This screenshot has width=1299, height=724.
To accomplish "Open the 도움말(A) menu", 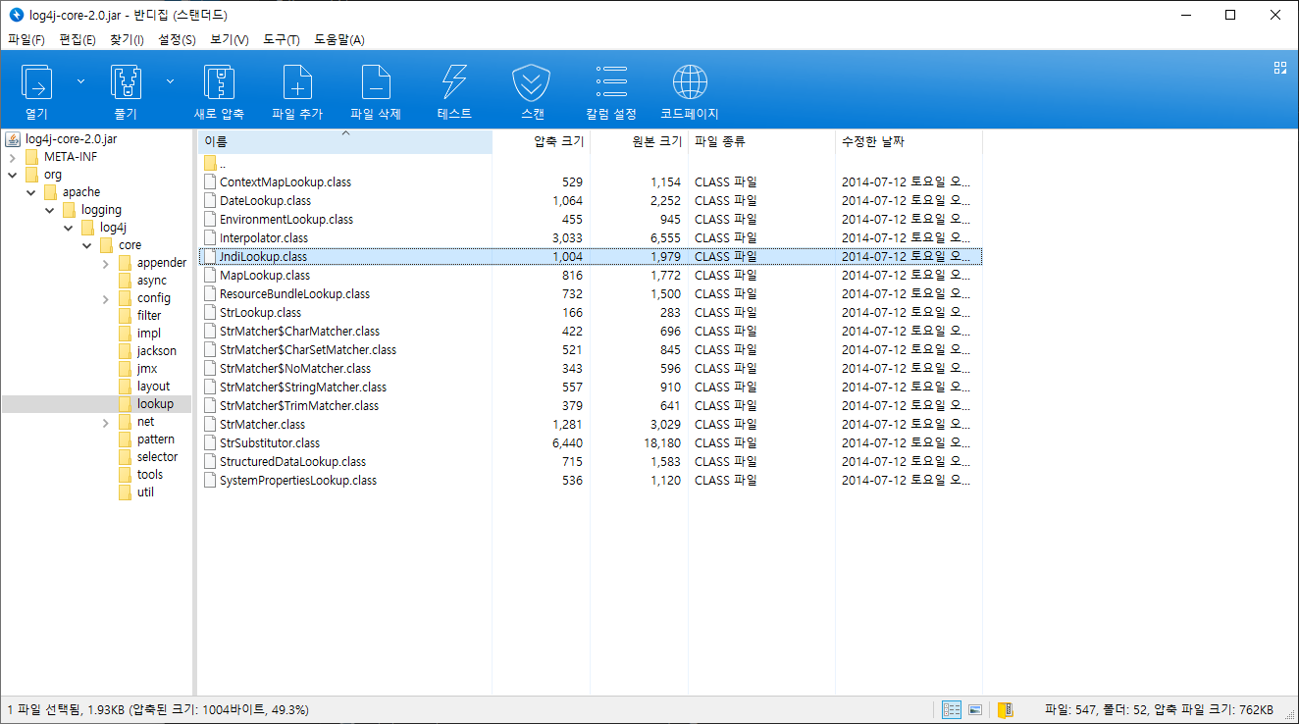I will click(x=339, y=39).
